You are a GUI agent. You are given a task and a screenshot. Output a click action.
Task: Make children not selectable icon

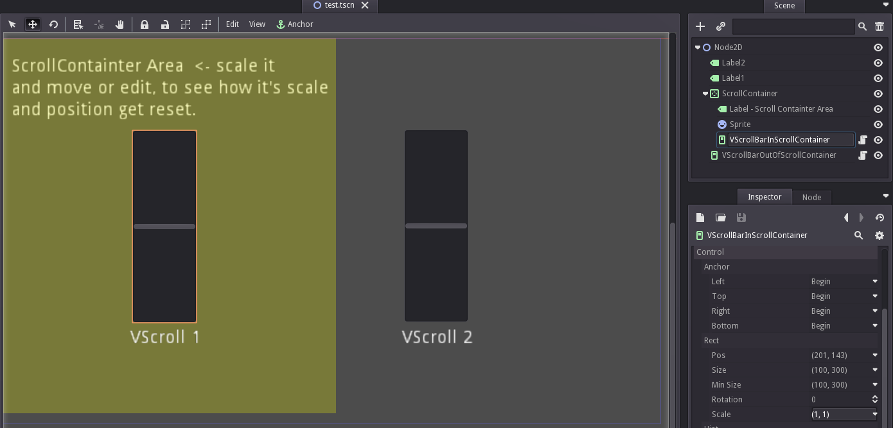(x=186, y=24)
